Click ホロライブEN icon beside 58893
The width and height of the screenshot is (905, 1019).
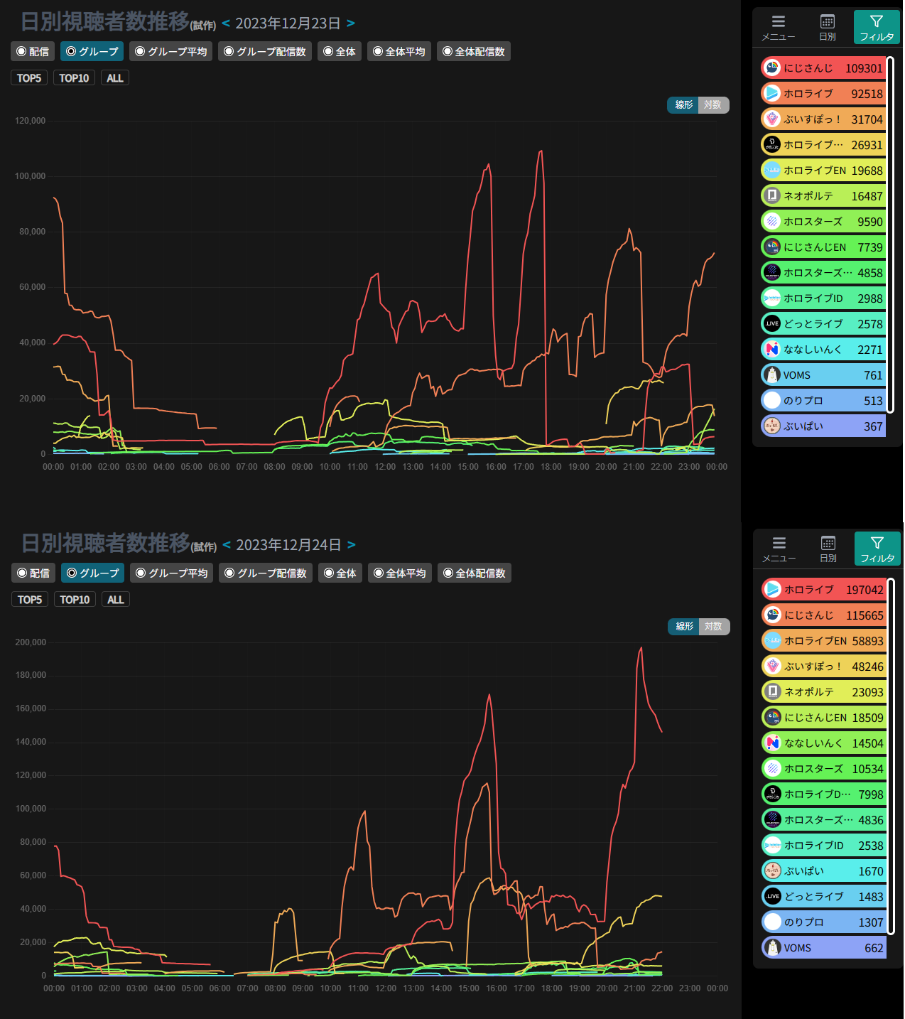773,640
